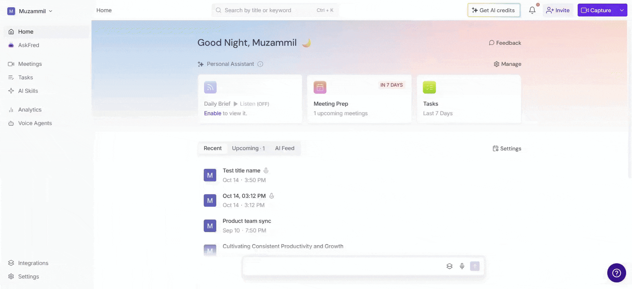
Task: Click the Personal Assistant info icon
Action: pyautogui.click(x=260, y=64)
